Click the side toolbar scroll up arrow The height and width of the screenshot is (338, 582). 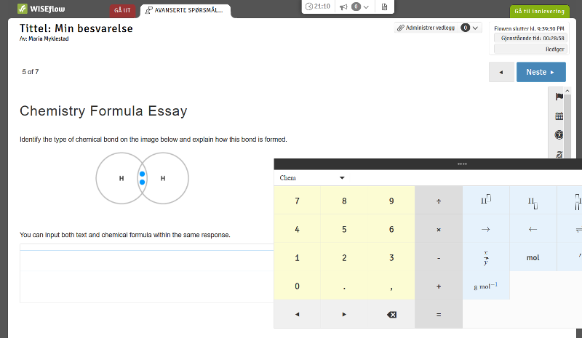pos(567,91)
